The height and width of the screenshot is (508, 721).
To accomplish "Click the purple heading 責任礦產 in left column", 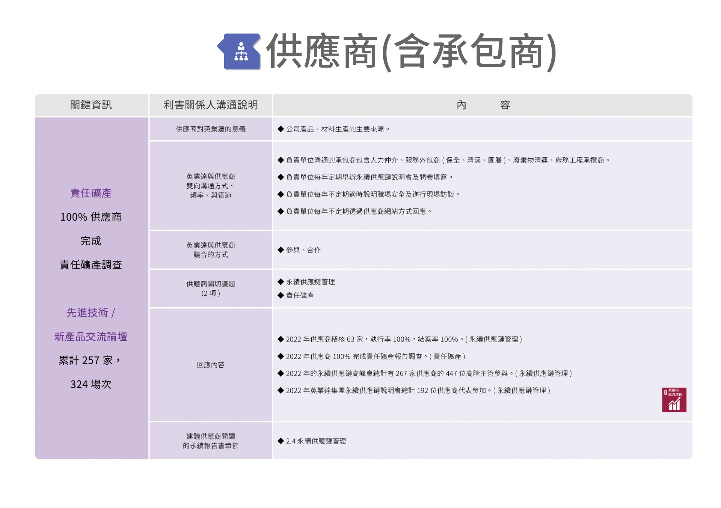I will (x=91, y=193).
